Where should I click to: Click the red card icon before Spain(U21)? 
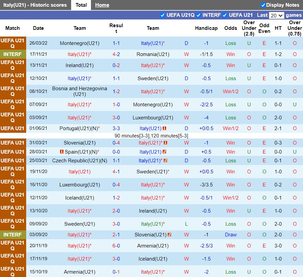tap(62, 152)
